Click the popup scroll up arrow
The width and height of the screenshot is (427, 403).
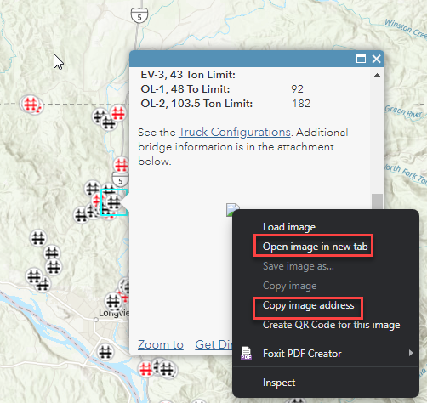pyautogui.click(x=377, y=75)
